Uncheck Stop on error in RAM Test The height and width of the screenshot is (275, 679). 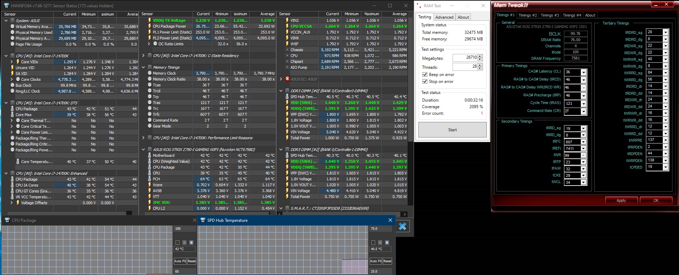coord(425,82)
